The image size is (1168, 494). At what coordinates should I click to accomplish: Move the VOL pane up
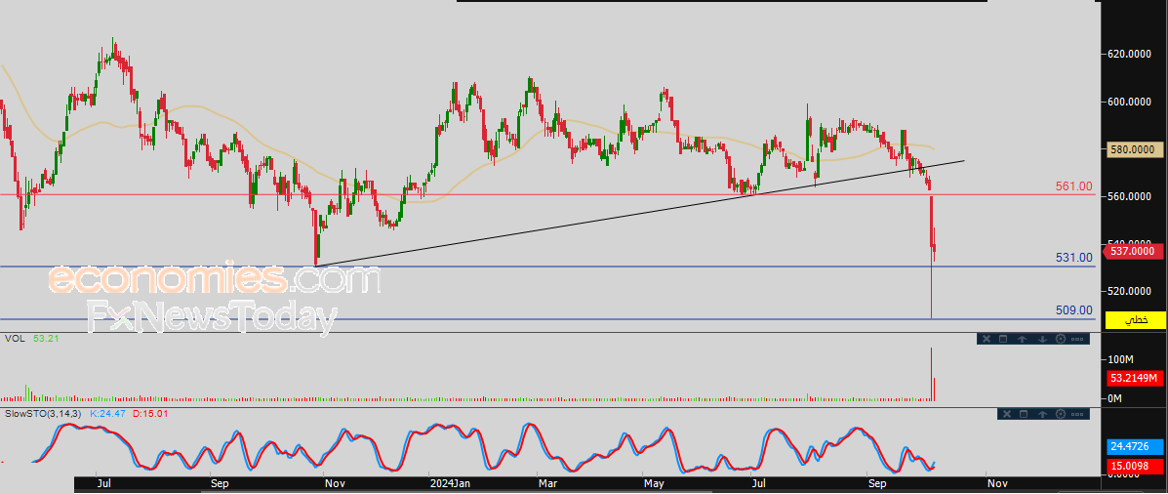point(1022,339)
